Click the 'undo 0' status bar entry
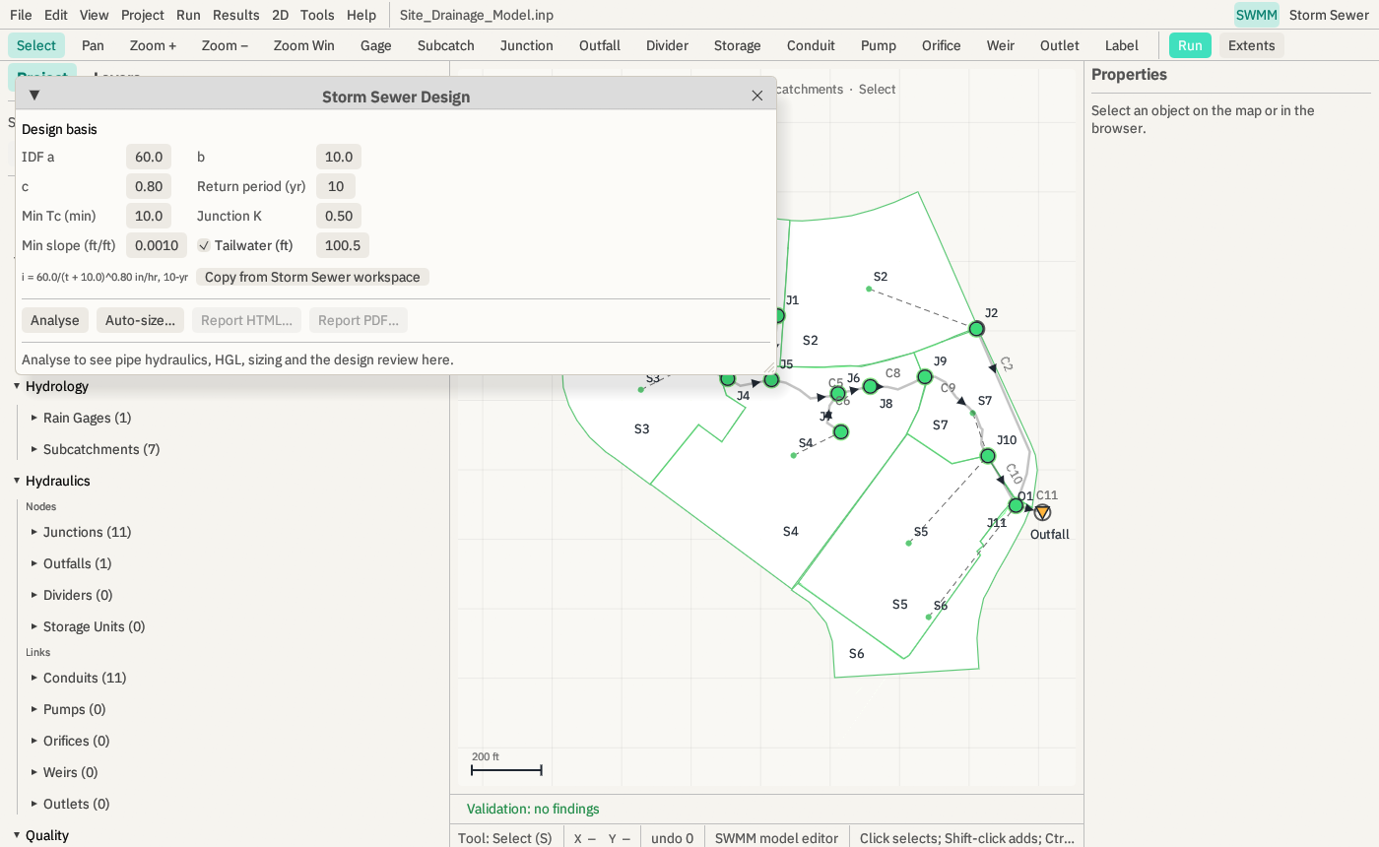The width and height of the screenshot is (1379, 847). (x=673, y=838)
